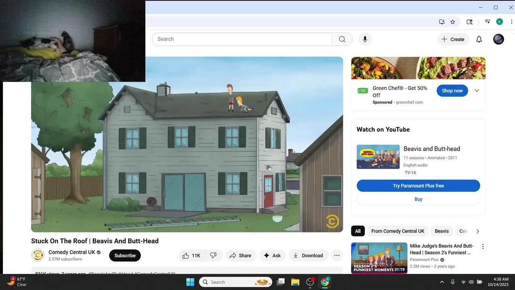
Task: Download the video
Action: tap(308, 255)
